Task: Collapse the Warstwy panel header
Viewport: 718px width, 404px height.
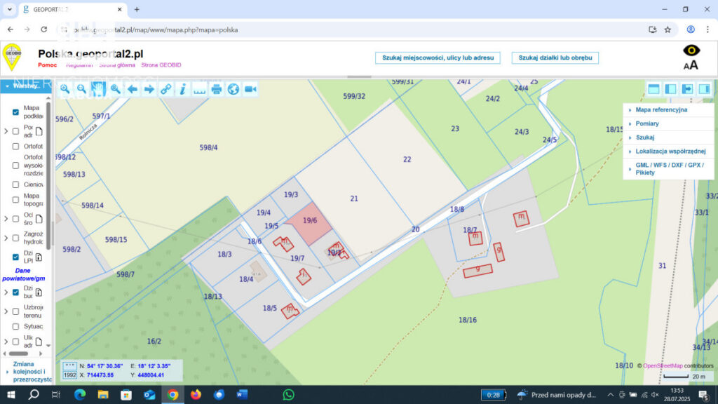Action: 24,86
